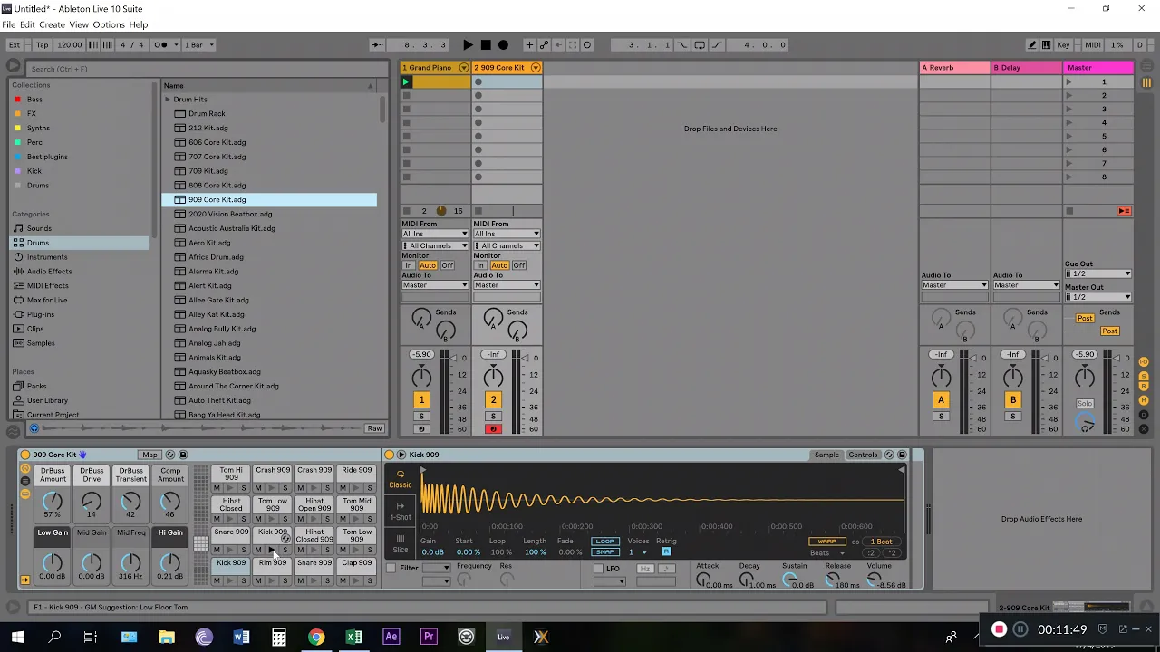This screenshot has width=1160, height=652.
Task: Open the 909 Core Kit track title dropdown
Action: coord(536,68)
